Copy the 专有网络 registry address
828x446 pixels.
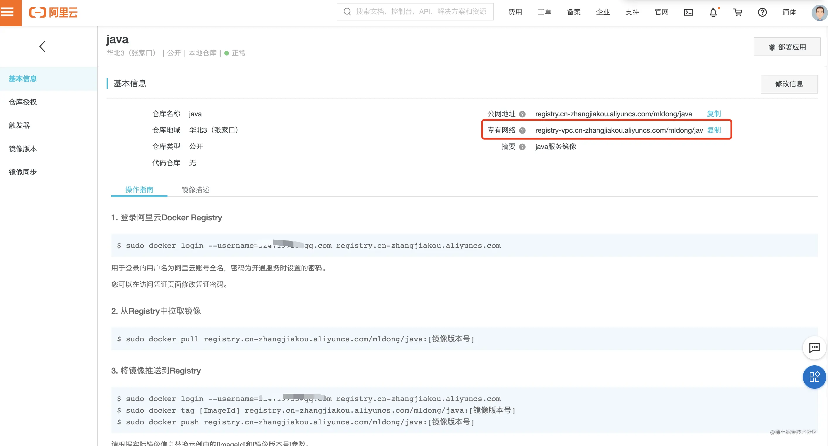714,130
